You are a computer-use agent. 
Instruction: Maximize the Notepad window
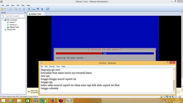(x=168, y=63)
